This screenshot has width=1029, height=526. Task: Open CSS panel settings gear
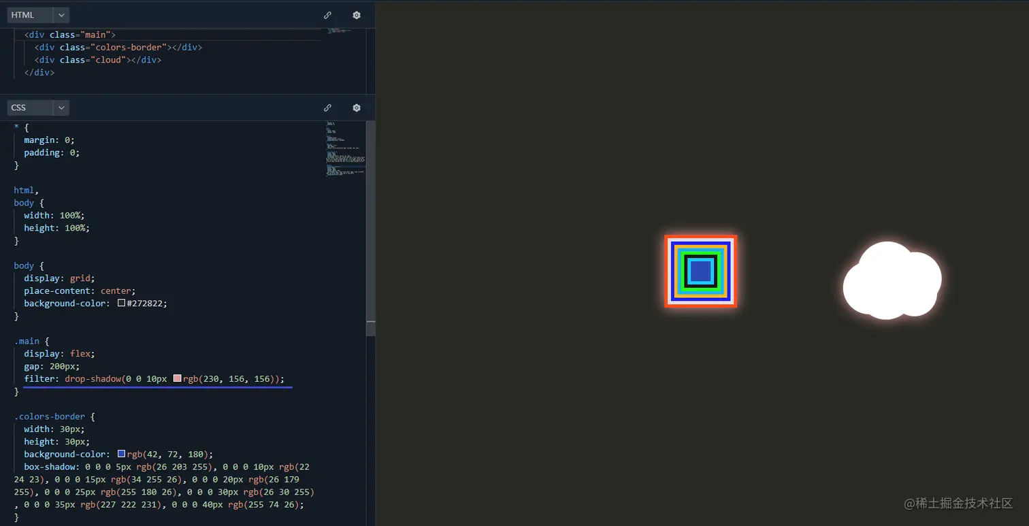(357, 108)
